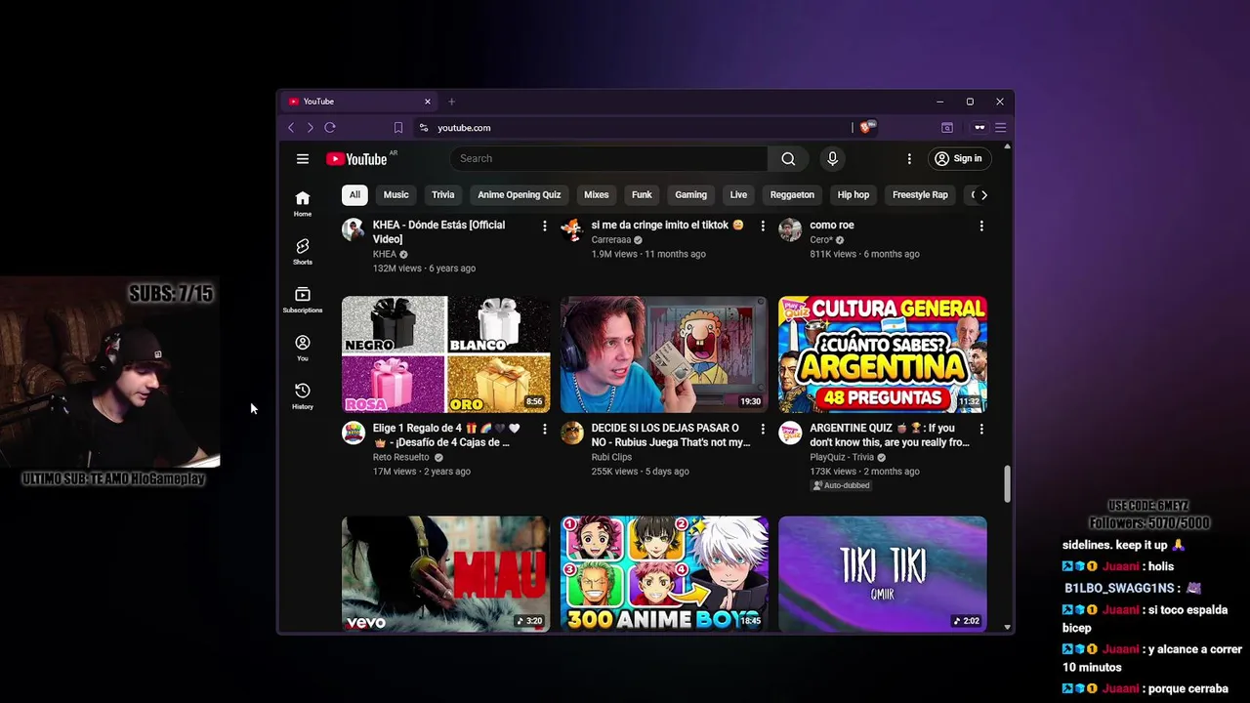This screenshot has height=703, width=1250.
Task: Click the address bar youtube.com
Action: click(464, 128)
